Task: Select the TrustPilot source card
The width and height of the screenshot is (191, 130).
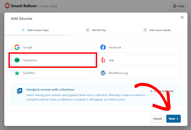Action: [x=53, y=73]
